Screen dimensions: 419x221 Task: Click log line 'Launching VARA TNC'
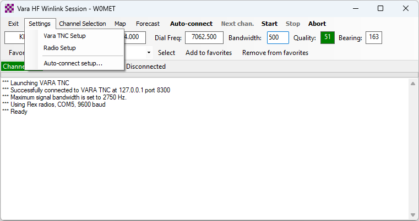[36, 83]
